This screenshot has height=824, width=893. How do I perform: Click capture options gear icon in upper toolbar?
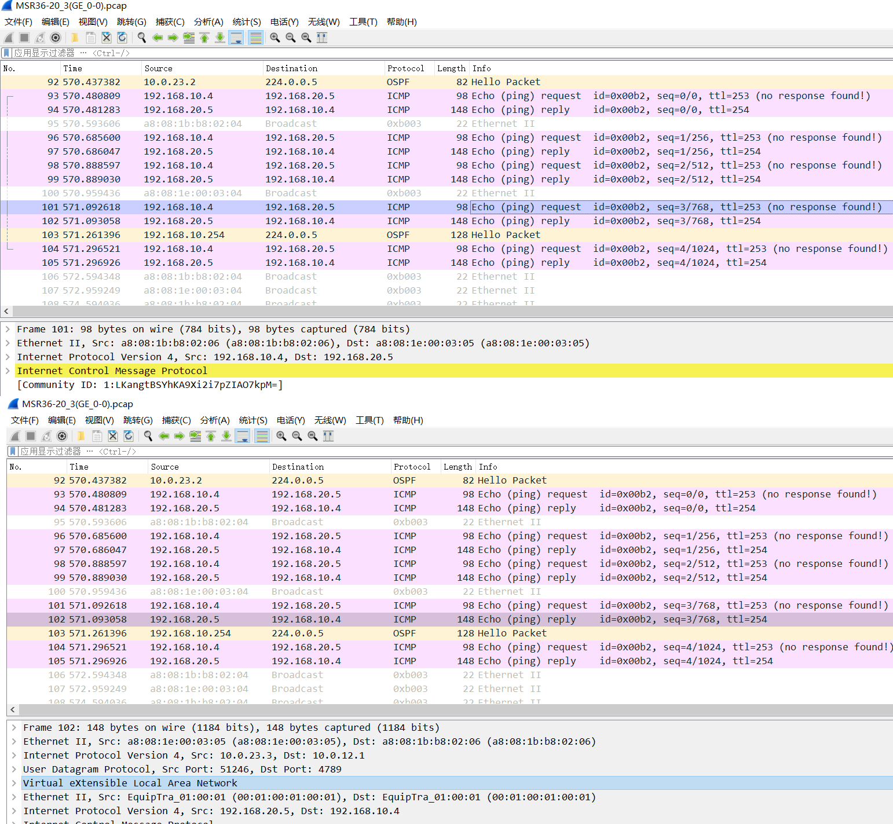pyautogui.click(x=56, y=38)
